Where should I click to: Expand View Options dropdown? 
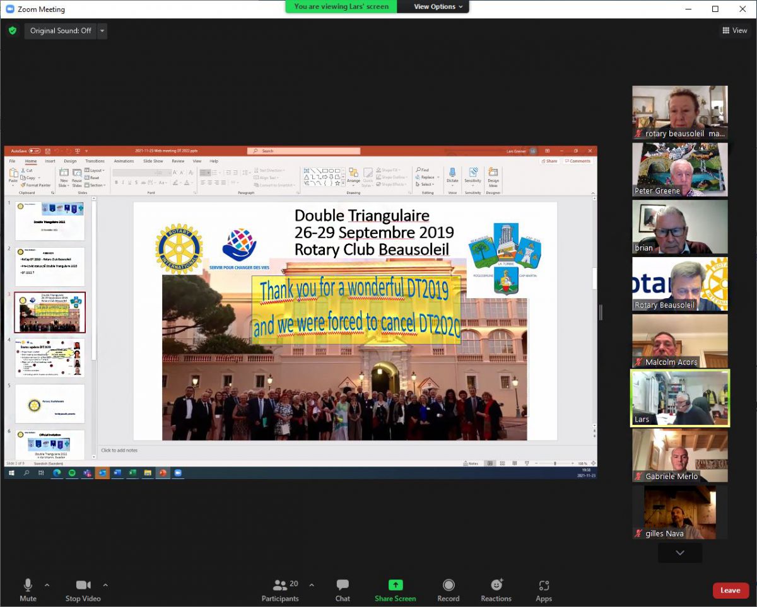tap(438, 6)
